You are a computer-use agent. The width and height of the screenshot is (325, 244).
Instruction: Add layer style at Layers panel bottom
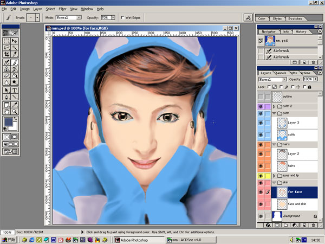coord(268,225)
